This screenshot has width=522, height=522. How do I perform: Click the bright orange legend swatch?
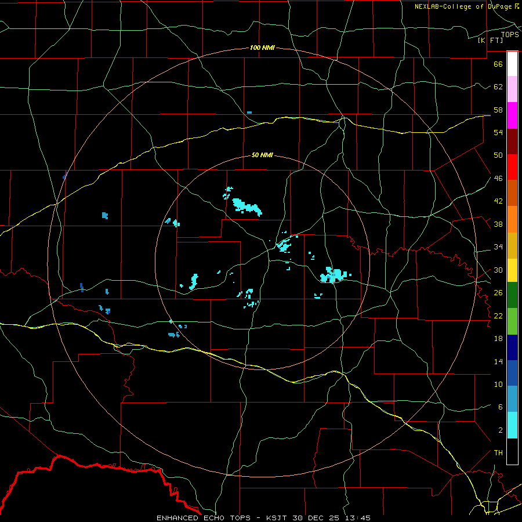(x=512, y=219)
